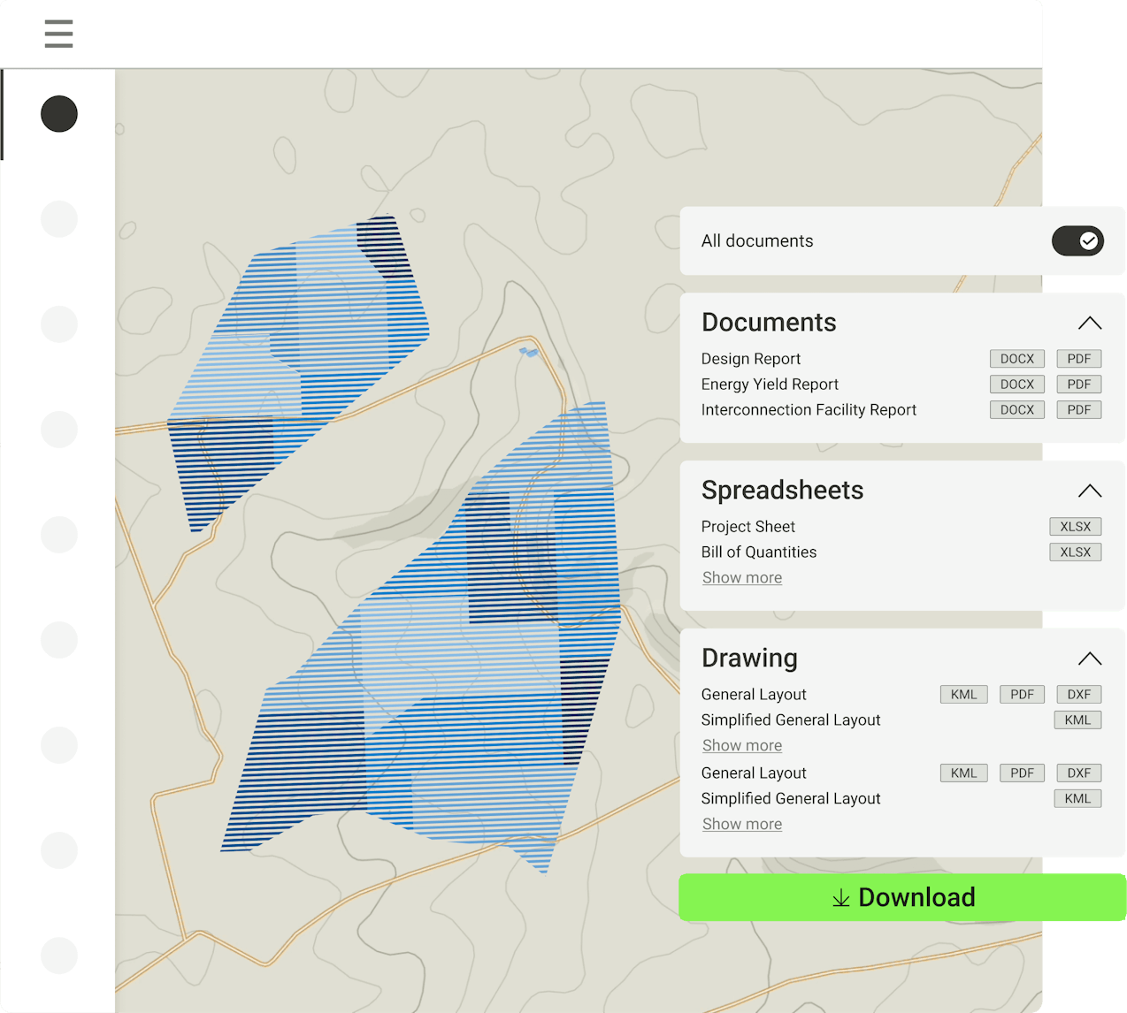
Task: Select XLSX for Project Sheet
Action: click(x=1075, y=527)
